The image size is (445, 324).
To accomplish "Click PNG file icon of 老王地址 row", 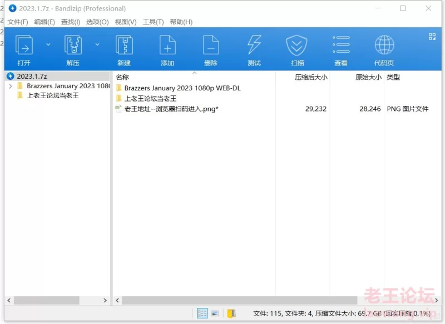I will pyautogui.click(x=118, y=109).
